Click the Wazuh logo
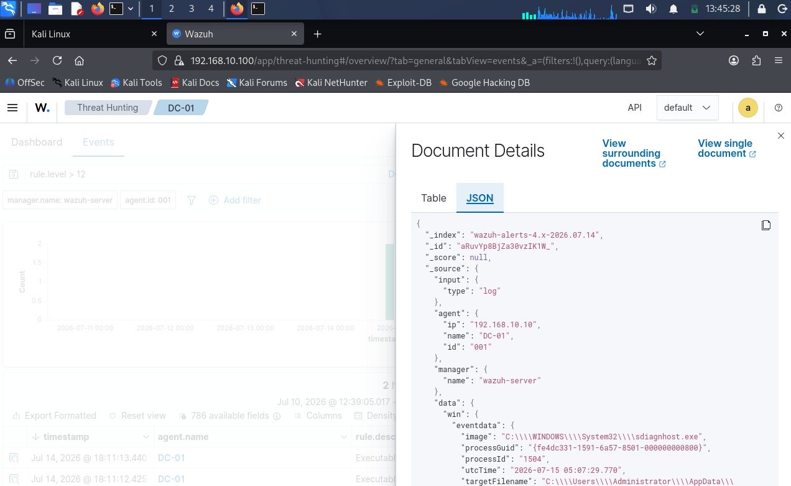The height and width of the screenshot is (486, 791). (x=42, y=108)
